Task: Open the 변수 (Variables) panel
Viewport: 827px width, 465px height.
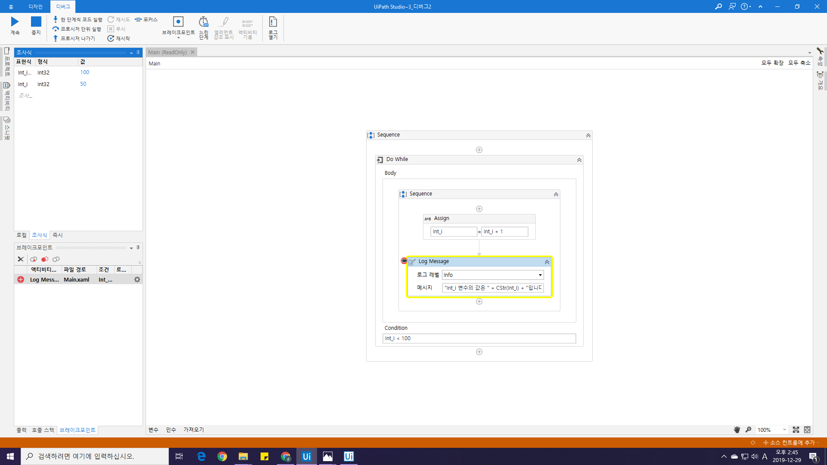Action: tap(153, 430)
